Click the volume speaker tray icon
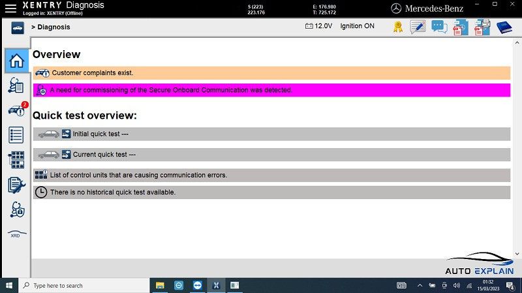The width and height of the screenshot is (522, 293). [x=457, y=286]
